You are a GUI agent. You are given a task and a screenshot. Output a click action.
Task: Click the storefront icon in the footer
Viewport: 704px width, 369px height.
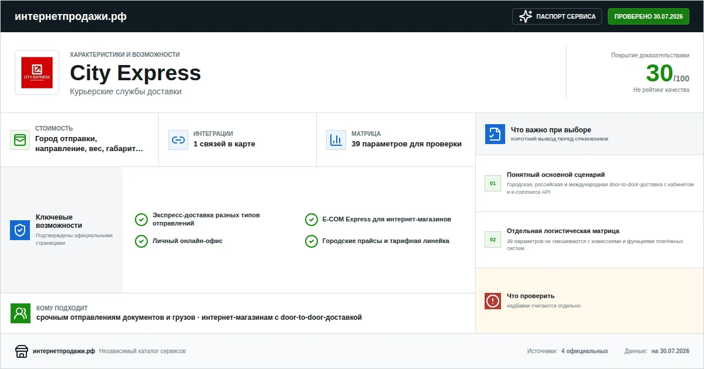tap(22, 351)
